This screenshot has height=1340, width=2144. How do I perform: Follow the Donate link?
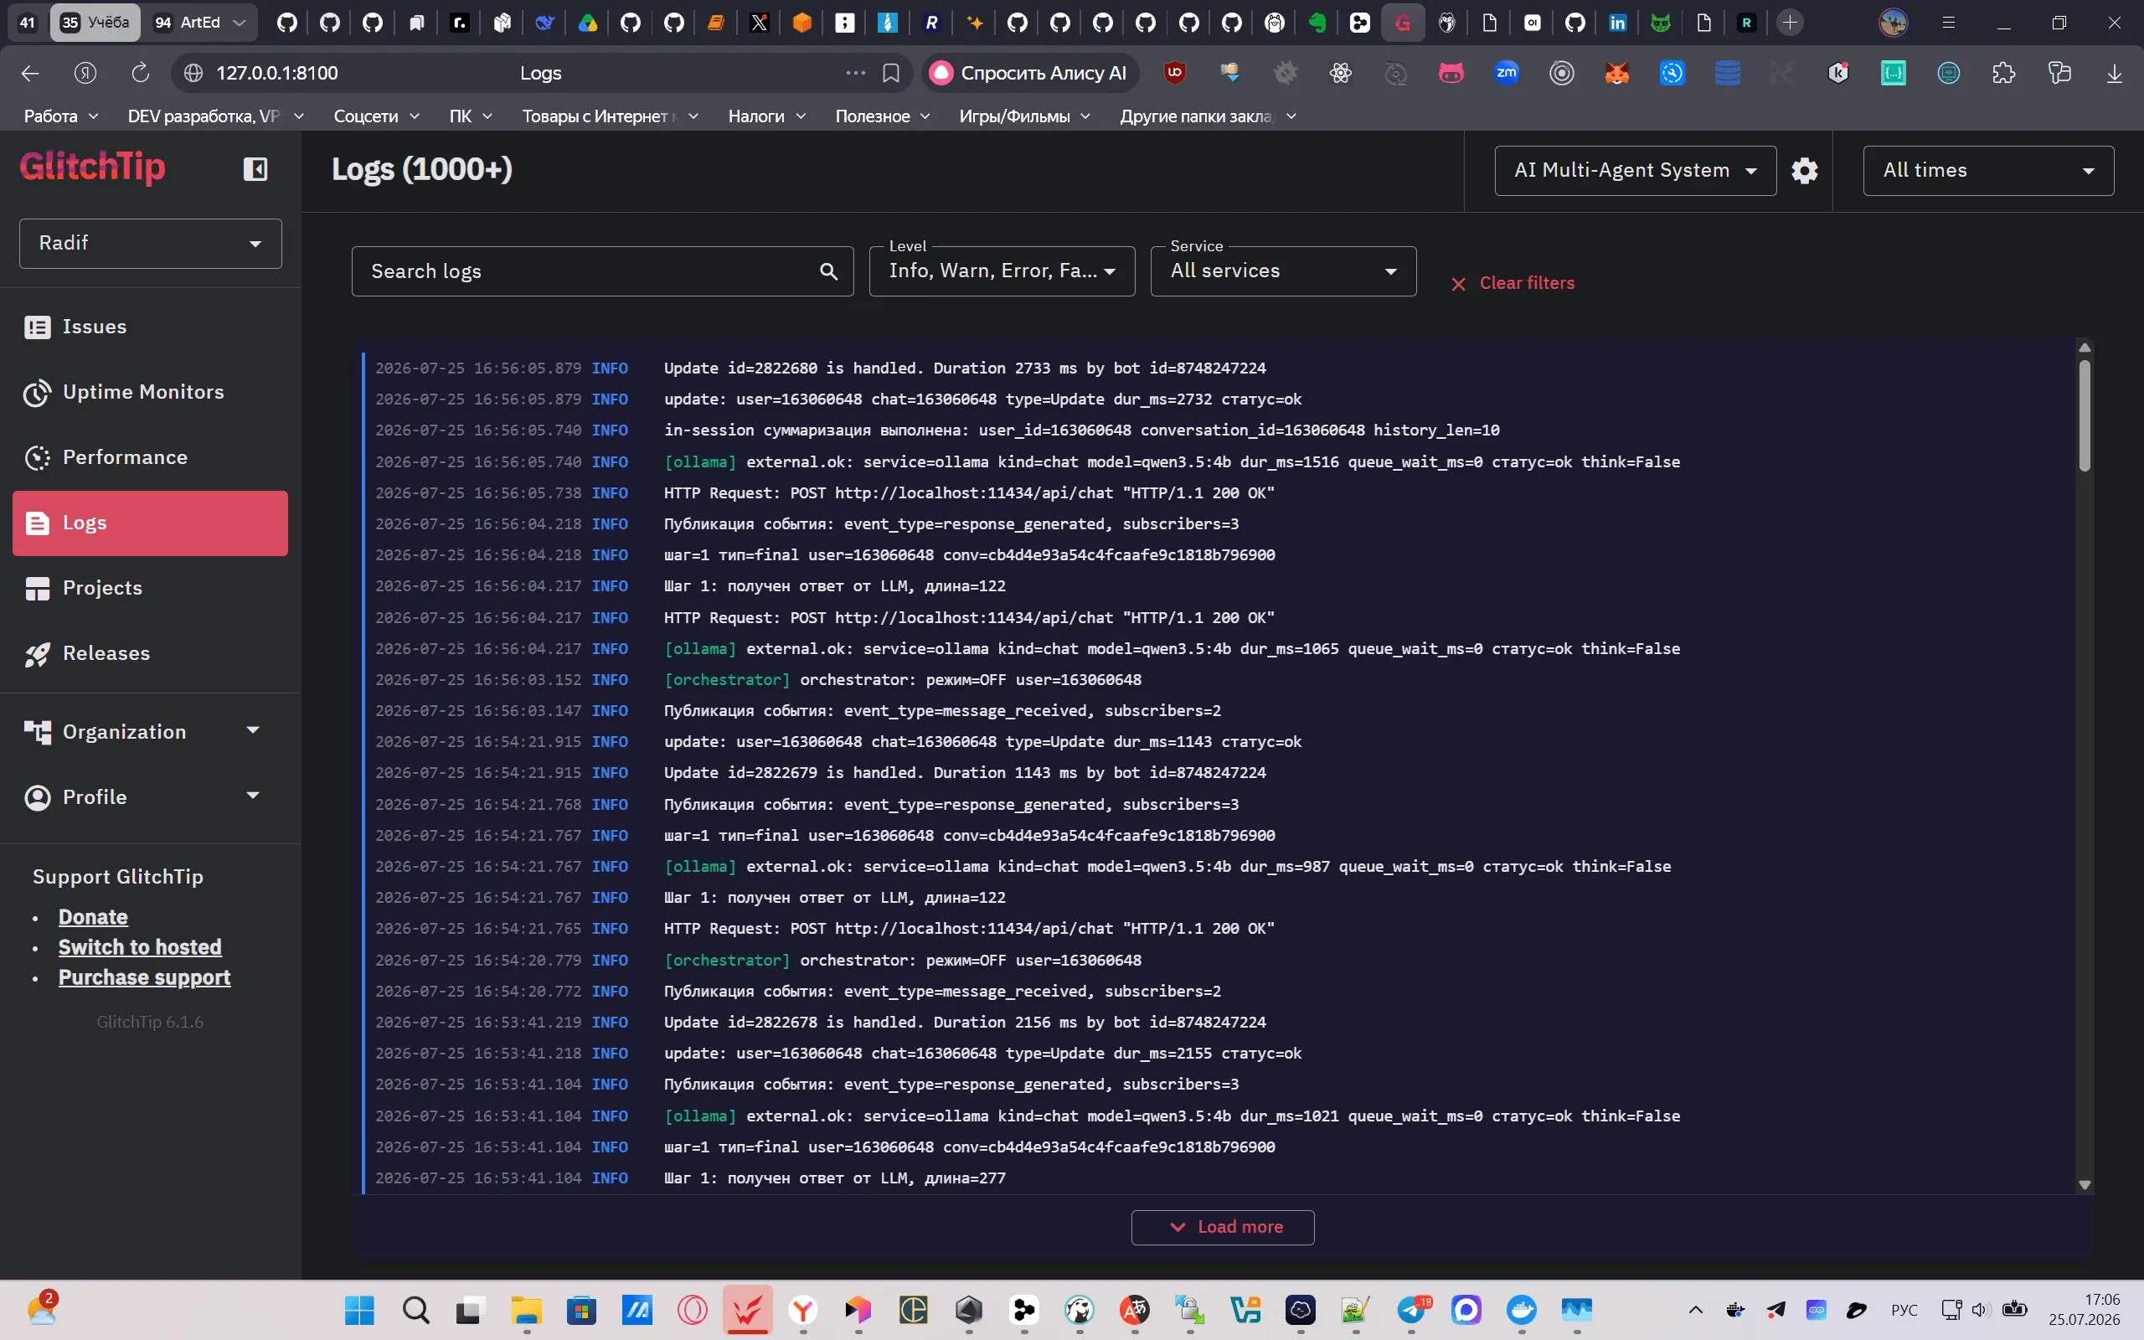[x=93, y=917]
